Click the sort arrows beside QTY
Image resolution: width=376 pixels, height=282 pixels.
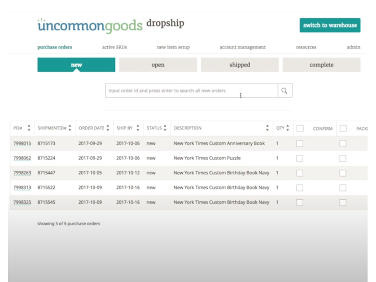pos(288,128)
